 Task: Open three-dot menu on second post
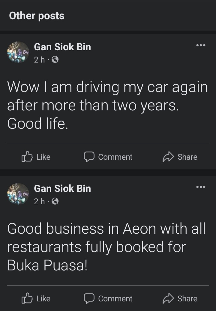click(x=201, y=187)
